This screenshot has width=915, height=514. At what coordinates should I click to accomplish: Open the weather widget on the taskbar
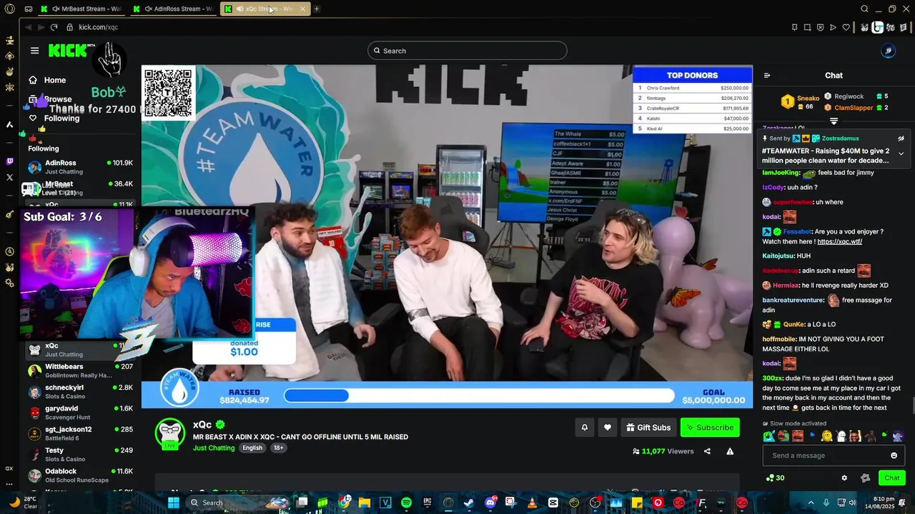pyautogui.click(x=21, y=503)
